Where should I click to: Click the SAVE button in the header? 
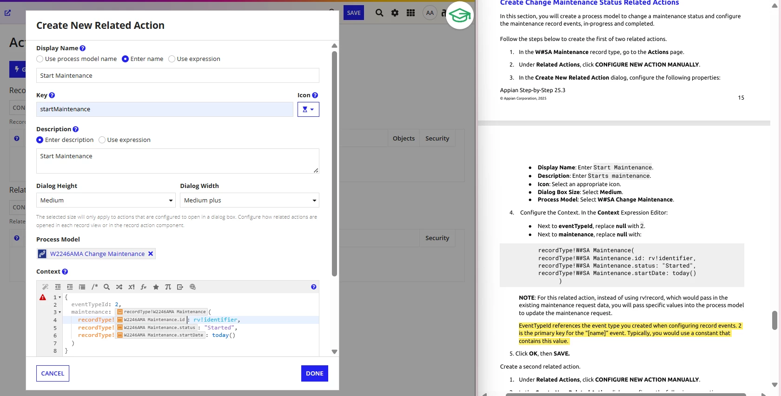coord(354,13)
